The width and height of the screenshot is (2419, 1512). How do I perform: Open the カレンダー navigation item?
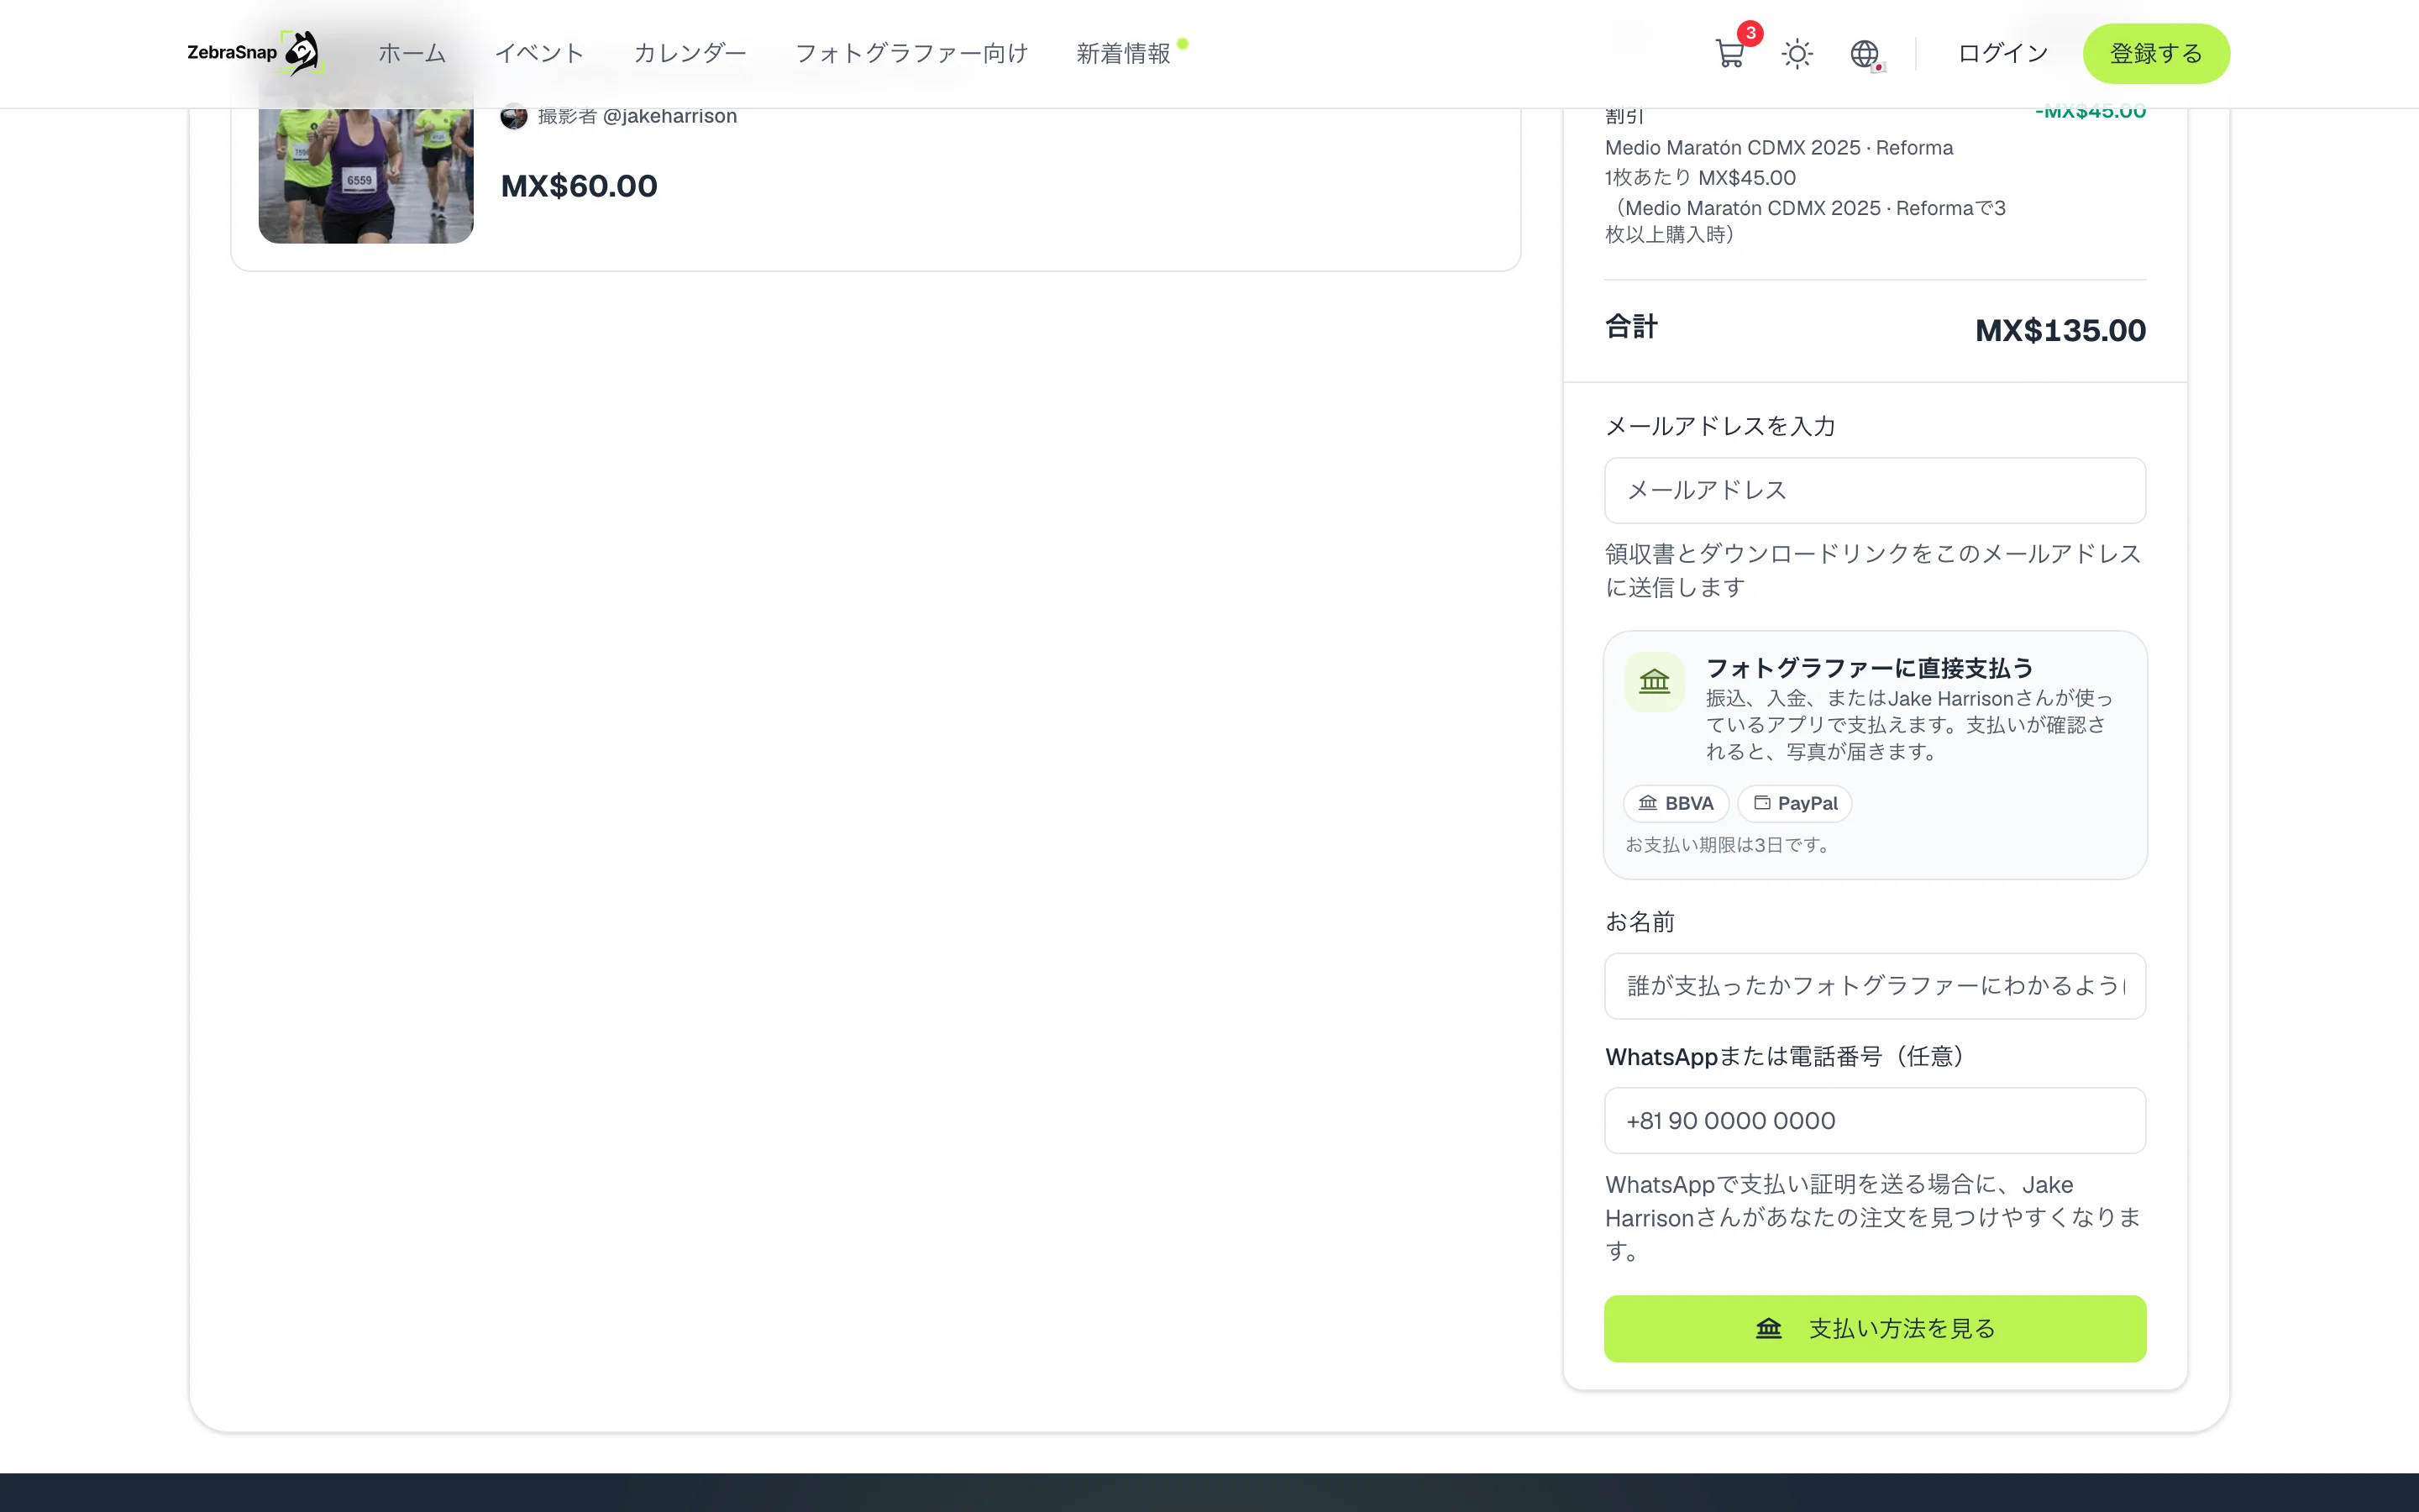coord(690,53)
